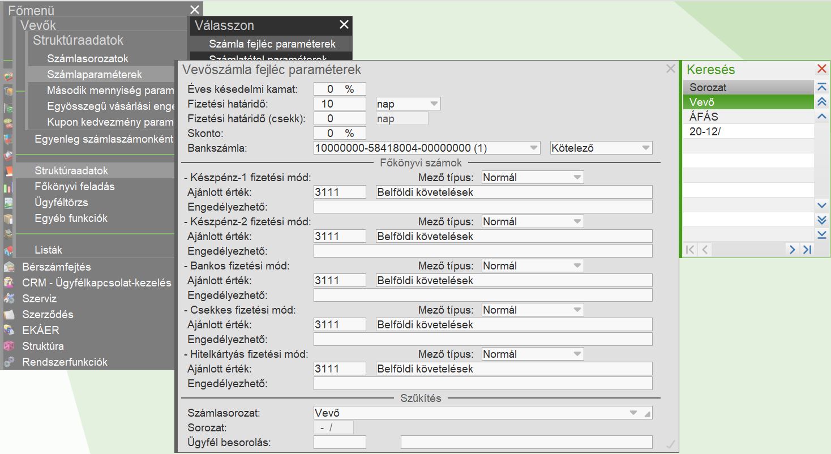831x454 pixels.
Task: Go to first column in Keresés panel
Action: click(x=690, y=249)
